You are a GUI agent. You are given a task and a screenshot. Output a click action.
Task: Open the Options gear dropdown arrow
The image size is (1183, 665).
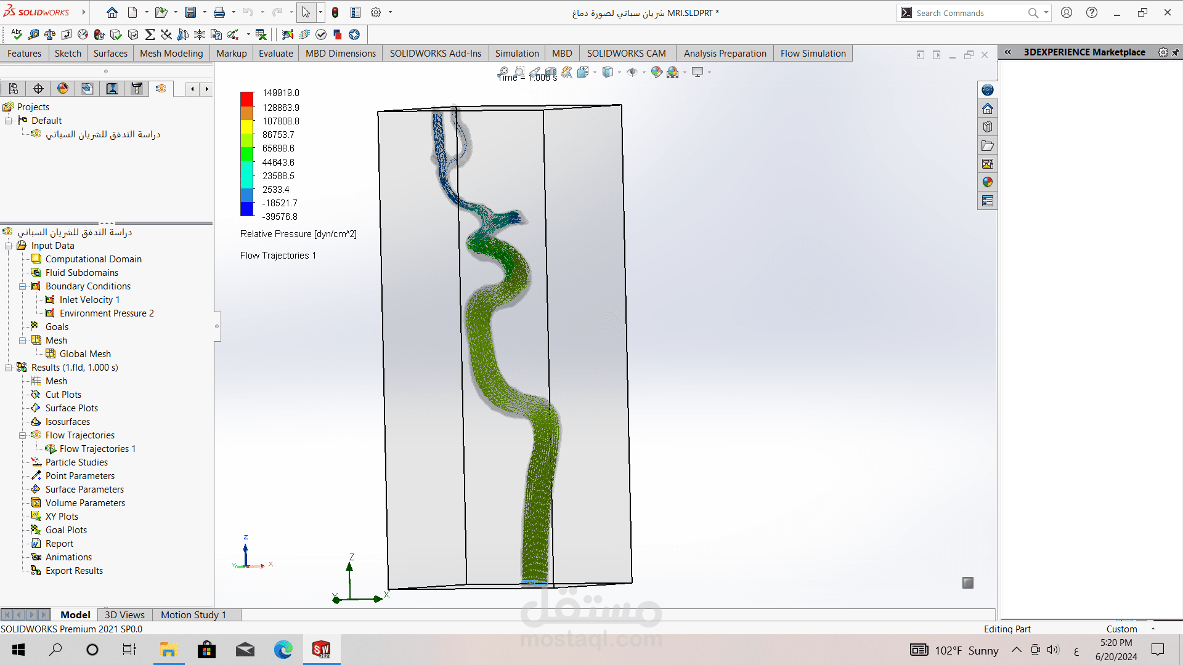[390, 12]
